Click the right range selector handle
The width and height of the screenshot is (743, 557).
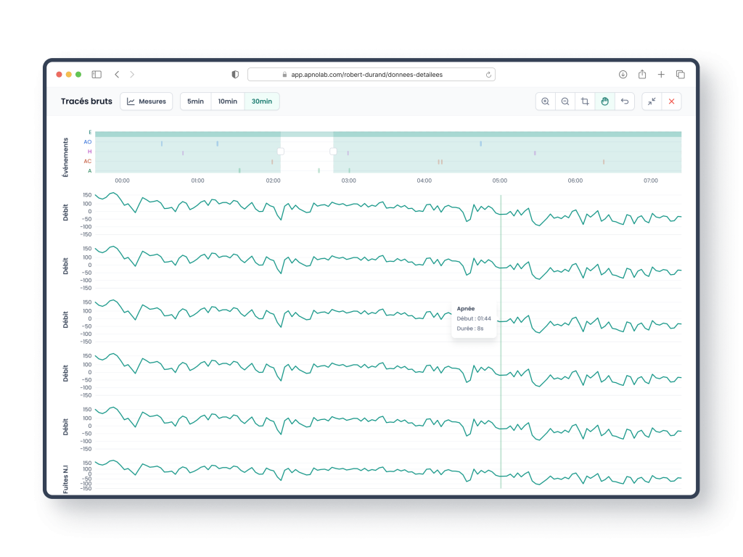334,152
